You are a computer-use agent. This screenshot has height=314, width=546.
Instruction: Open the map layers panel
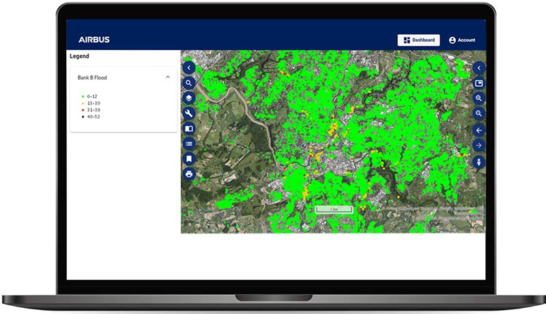(189, 98)
